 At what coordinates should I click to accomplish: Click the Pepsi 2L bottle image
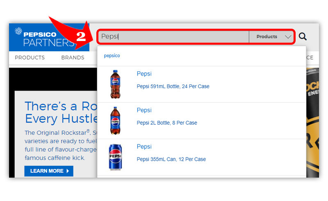click(x=116, y=121)
